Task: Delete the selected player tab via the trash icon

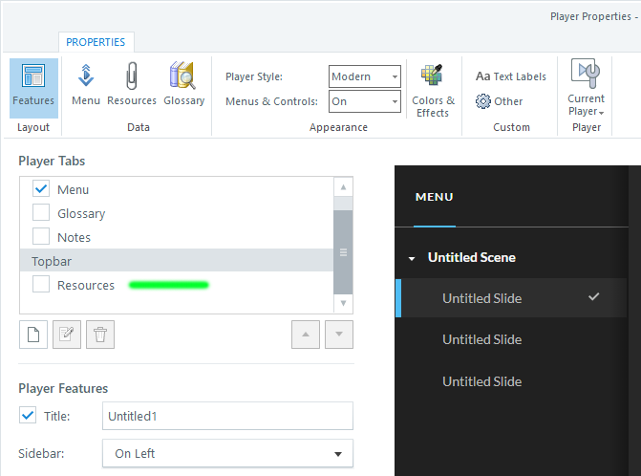Action: pyautogui.click(x=100, y=335)
